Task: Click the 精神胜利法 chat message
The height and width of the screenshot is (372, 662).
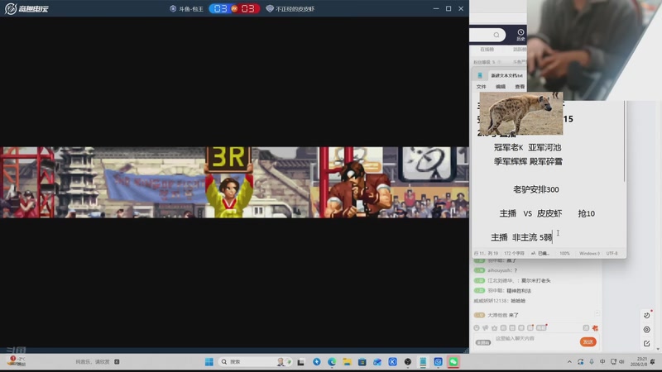Action: click(x=503, y=291)
